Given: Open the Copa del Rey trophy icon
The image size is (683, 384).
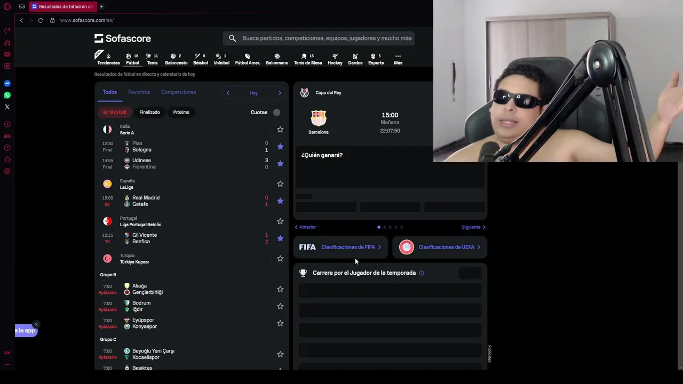Looking at the screenshot, I should click(x=304, y=92).
